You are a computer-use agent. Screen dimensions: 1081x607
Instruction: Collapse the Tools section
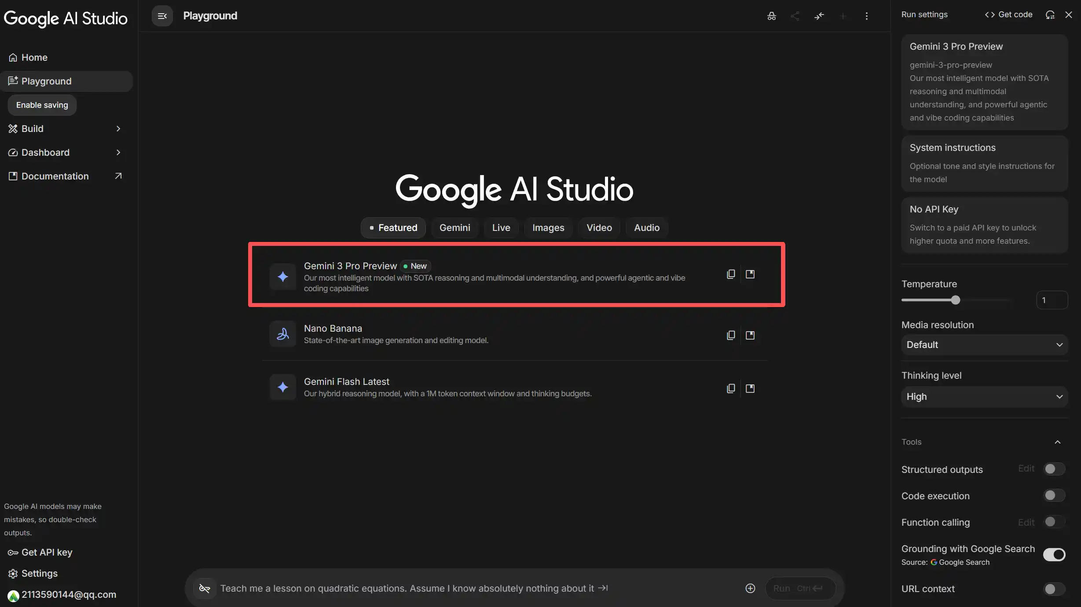1057,442
